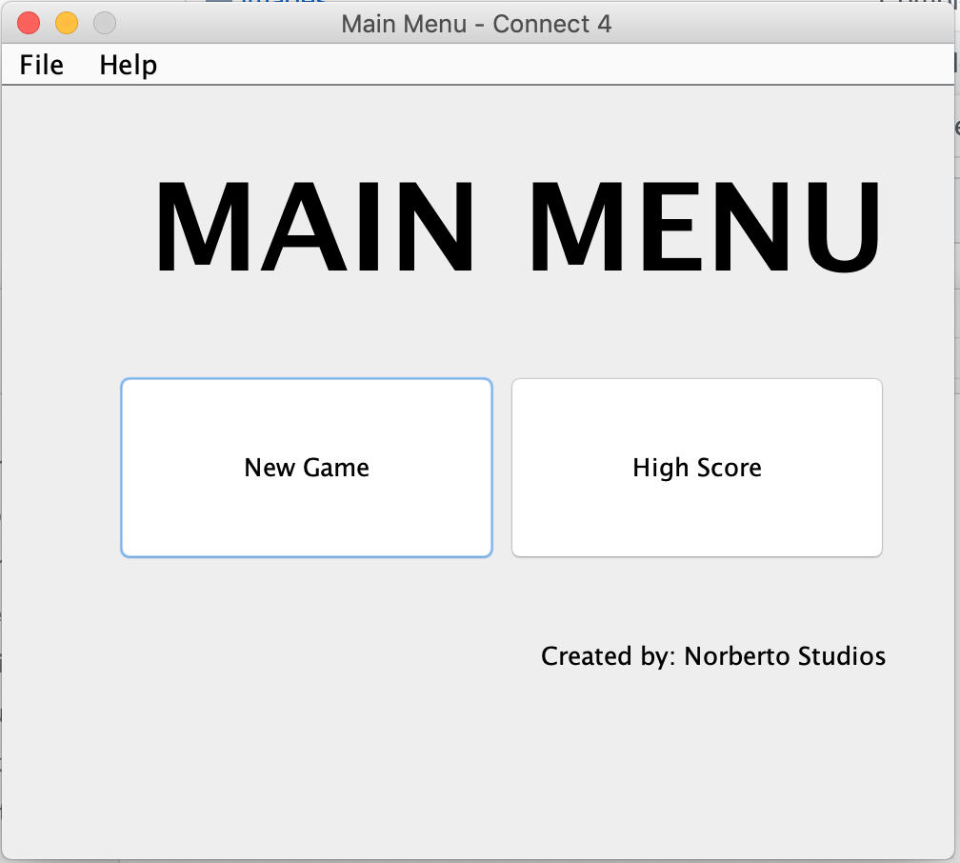Screen dimensions: 960x863
Task: Click the yellow minimize traffic light
Action: 65,23
